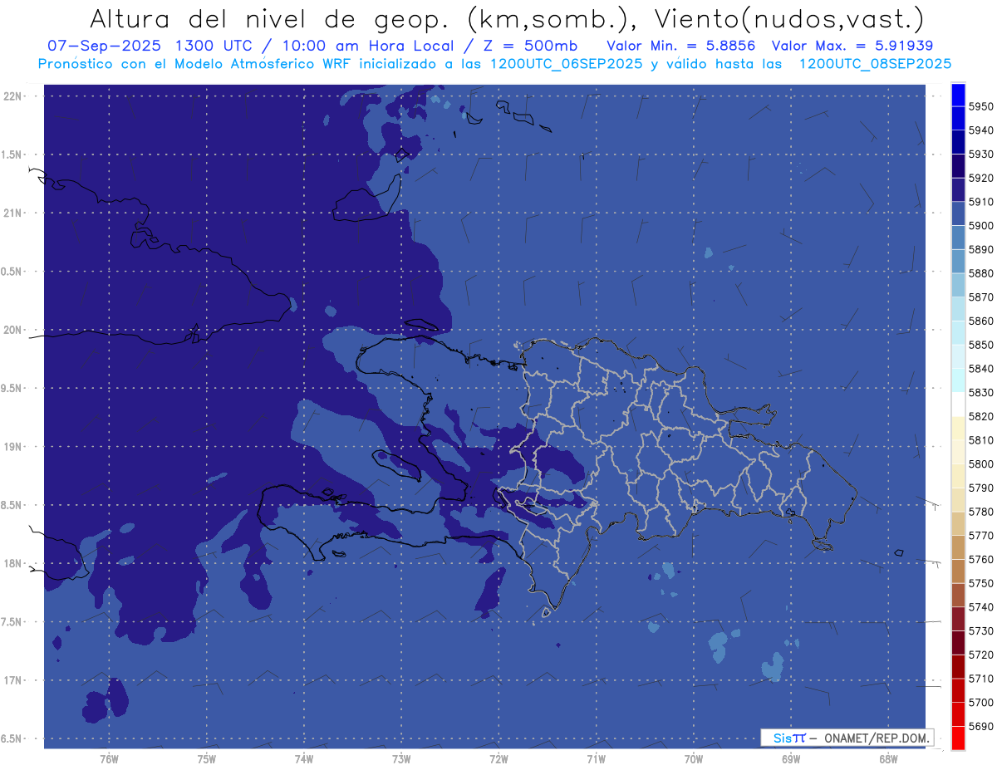The image size is (997, 770).
Task: Click the "SisTT - ONAMET/REP.DOM." label box
Action: (x=847, y=738)
